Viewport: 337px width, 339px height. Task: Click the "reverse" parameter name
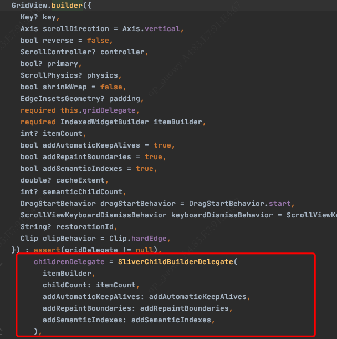pos(58,41)
